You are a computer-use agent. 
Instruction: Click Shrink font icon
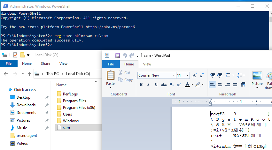(x=201, y=75)
